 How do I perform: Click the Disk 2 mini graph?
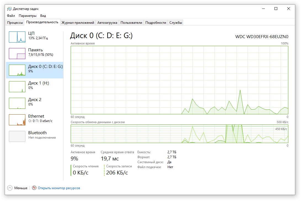coord(17,103)
